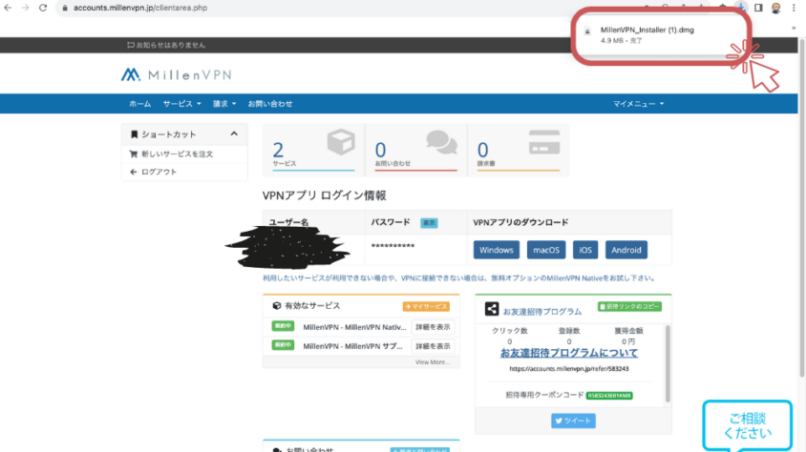806x452 pixels.
Task: Click ログアウト in the sidebar
Action: coord(159,172)
